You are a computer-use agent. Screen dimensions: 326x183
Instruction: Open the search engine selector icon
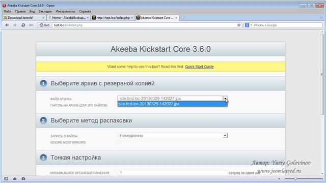248,25
